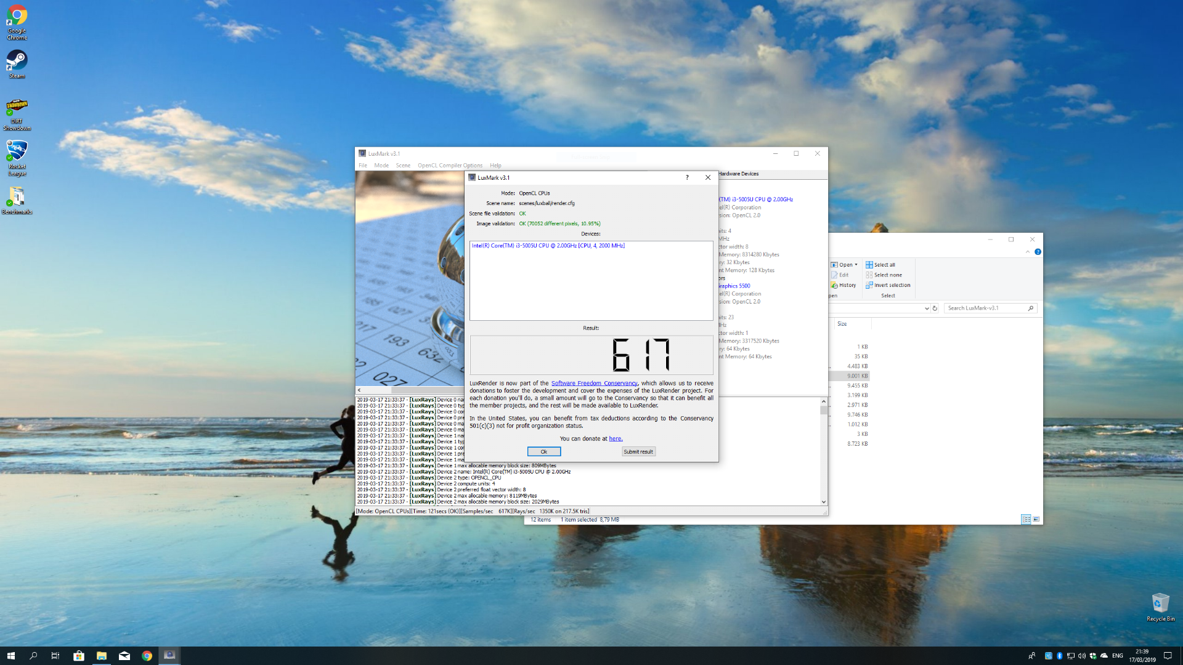
Task: Select the file row sized 9.746 KB
Action: [850, 415]
